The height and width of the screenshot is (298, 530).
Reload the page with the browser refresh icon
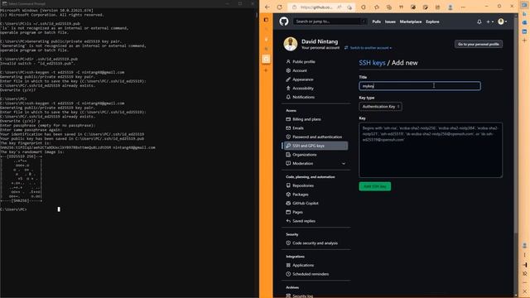(x=280, y=7)
